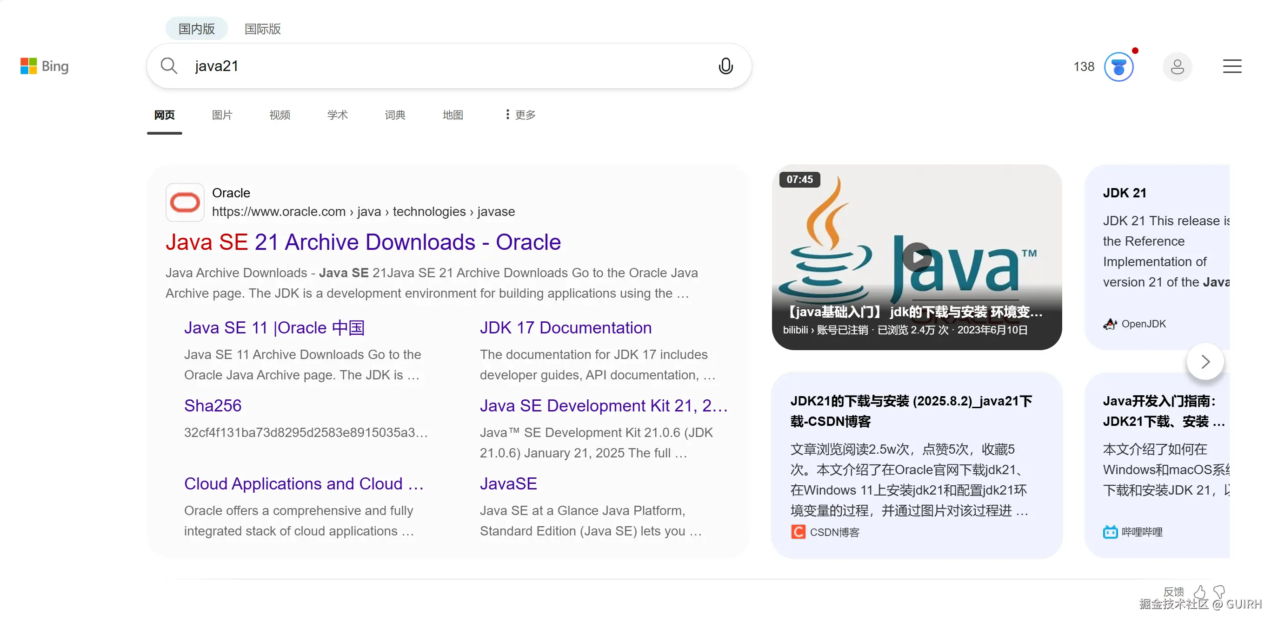1278x626 pixels.
Task: Click the user account avatar
Action: tap(1177, 67)
